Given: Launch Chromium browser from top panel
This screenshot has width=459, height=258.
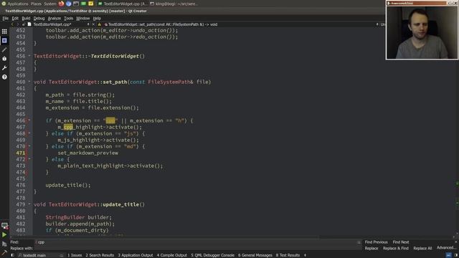Looking at the screenshot, I should point(69,4).
